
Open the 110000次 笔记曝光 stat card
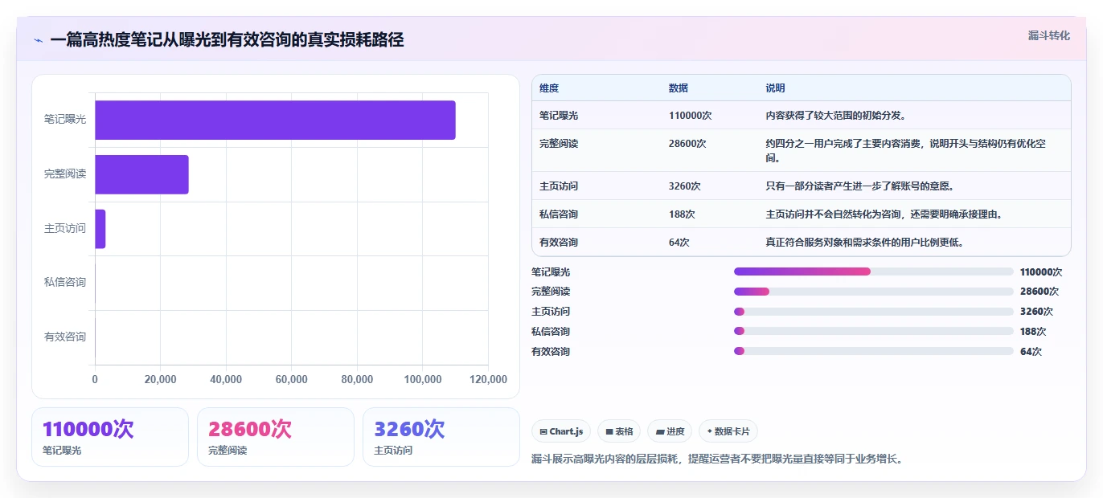click(110, 437)
